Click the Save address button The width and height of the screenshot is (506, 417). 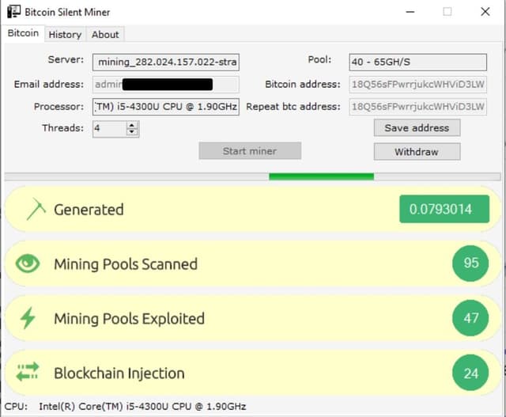417,128
